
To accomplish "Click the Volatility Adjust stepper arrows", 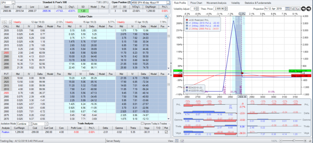I will [197, 9].
